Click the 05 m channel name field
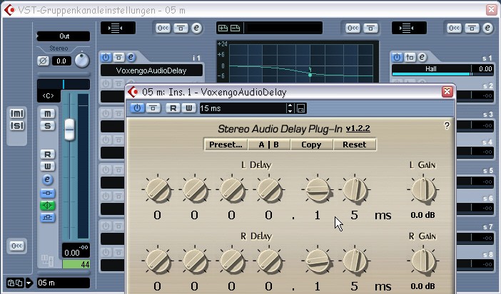Image resolution: width=501 pixels, height=294 pixels. coord(64,283)
